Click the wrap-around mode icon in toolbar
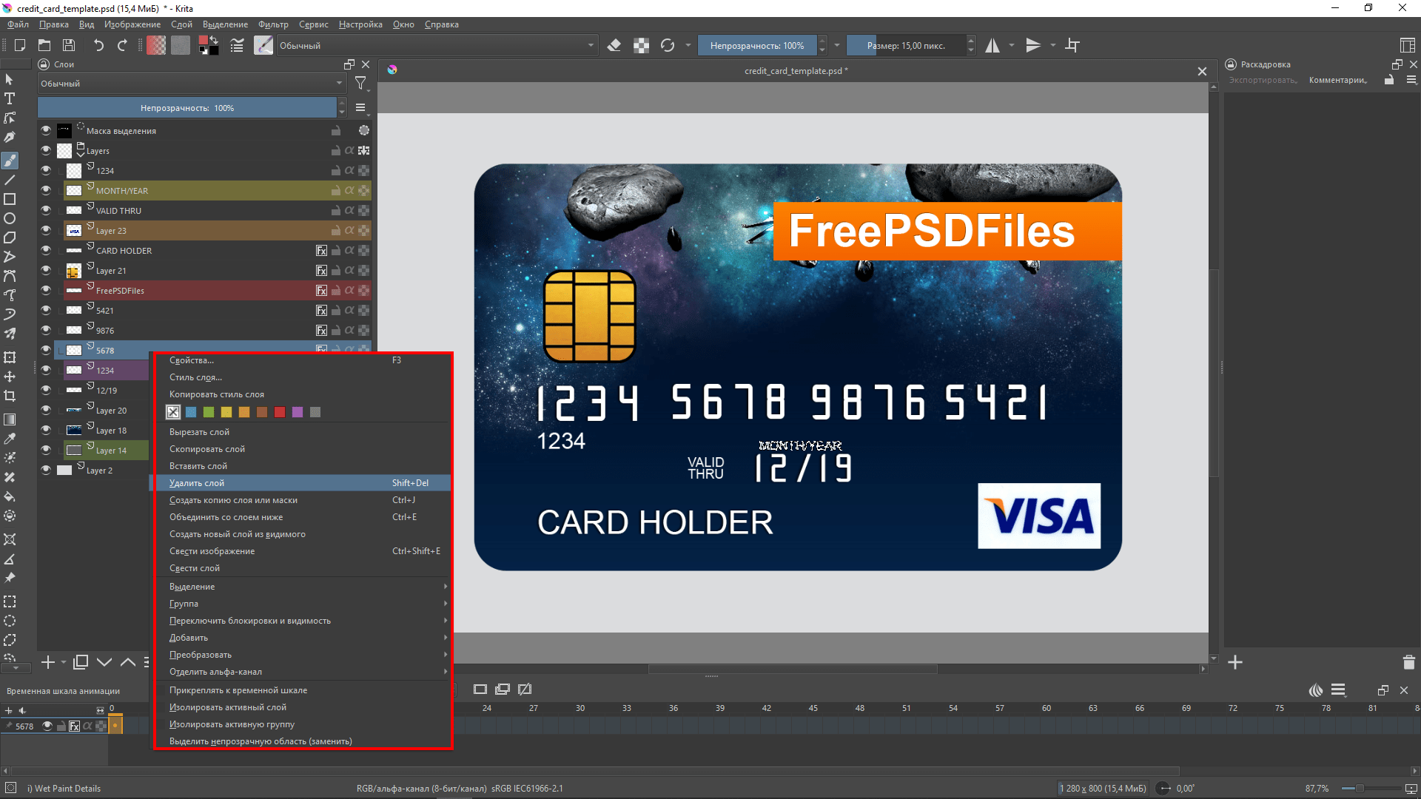The image size is (1421, 799). click(1075, 45)
